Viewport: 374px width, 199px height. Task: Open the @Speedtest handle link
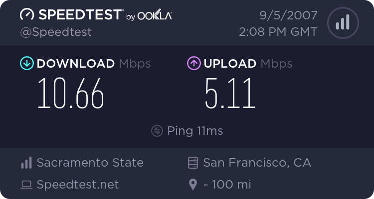pos(55,32)
